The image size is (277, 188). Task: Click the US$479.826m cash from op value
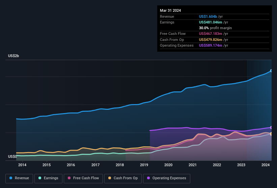[x=211, y=40]
